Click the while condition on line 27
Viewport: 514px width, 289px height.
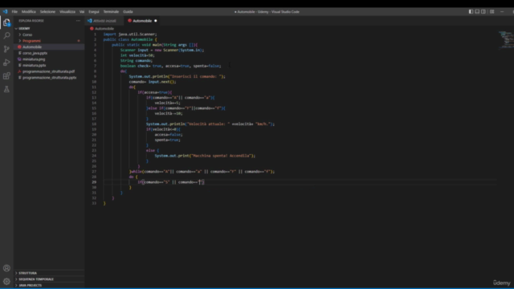pos(202,171)
